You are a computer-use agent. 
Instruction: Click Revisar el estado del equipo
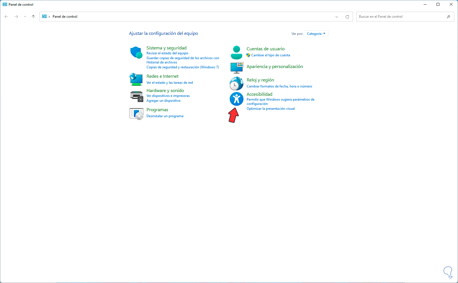click(167, 53)
